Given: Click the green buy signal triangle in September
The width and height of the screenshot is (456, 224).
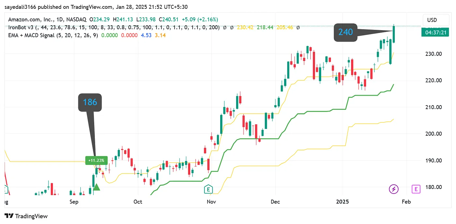Looking at the screenshot, I should tap(96, 187).
